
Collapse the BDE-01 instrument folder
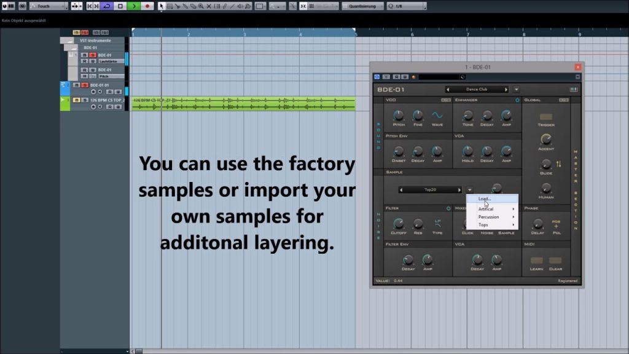pos(73,48)
